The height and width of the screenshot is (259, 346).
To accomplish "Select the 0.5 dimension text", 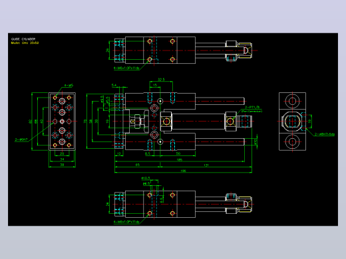I will coord(148,153).
